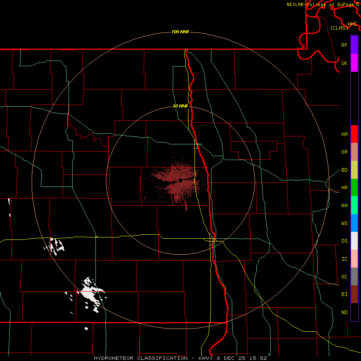This screenshot has width=361, height=361.
Task: Click the WS blue legend swatch
Action: (x=354, y=223)
